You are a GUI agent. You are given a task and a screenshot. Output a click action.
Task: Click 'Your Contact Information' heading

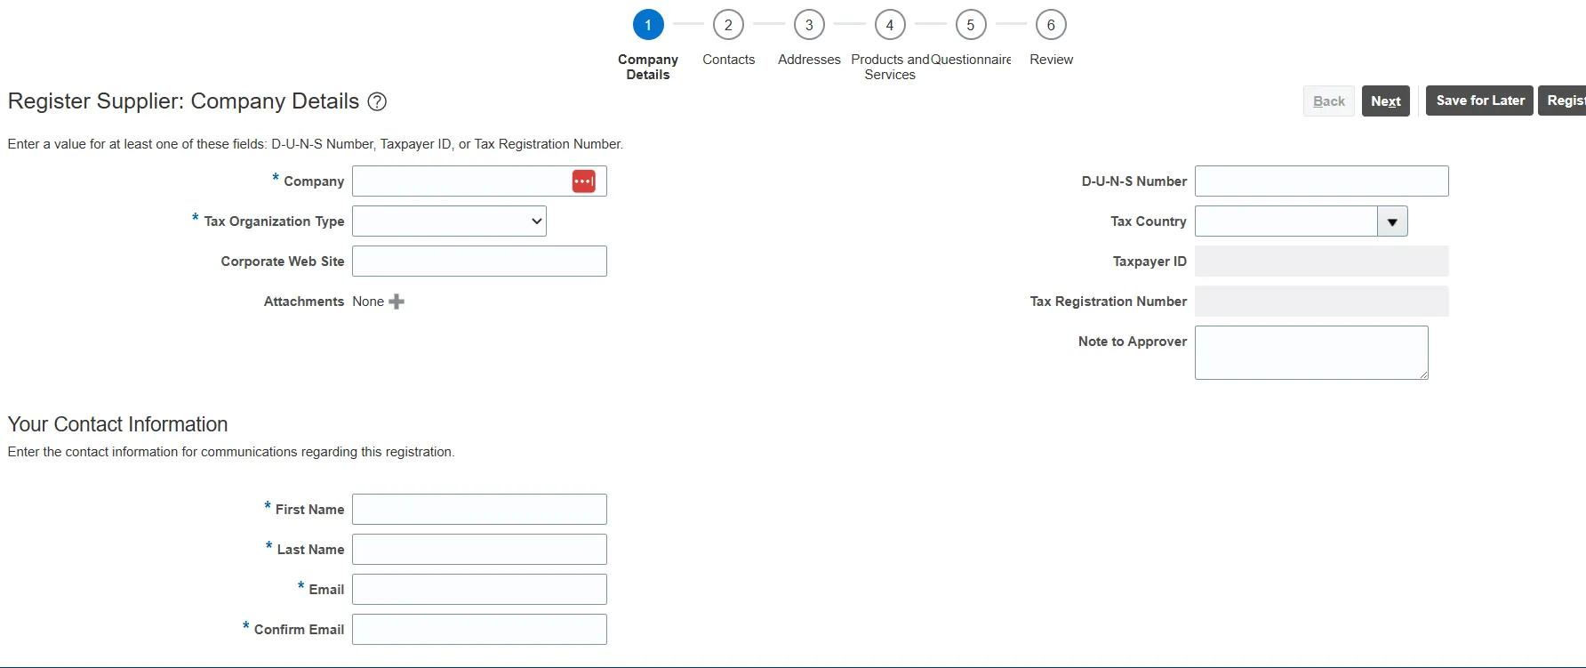(x=117, y=424)
